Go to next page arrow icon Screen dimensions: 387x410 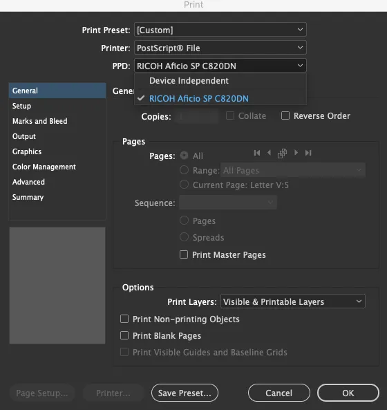tap(296, 153)
